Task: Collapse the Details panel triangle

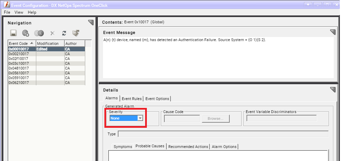Action: pyautogui.click(x=333, y=90)
